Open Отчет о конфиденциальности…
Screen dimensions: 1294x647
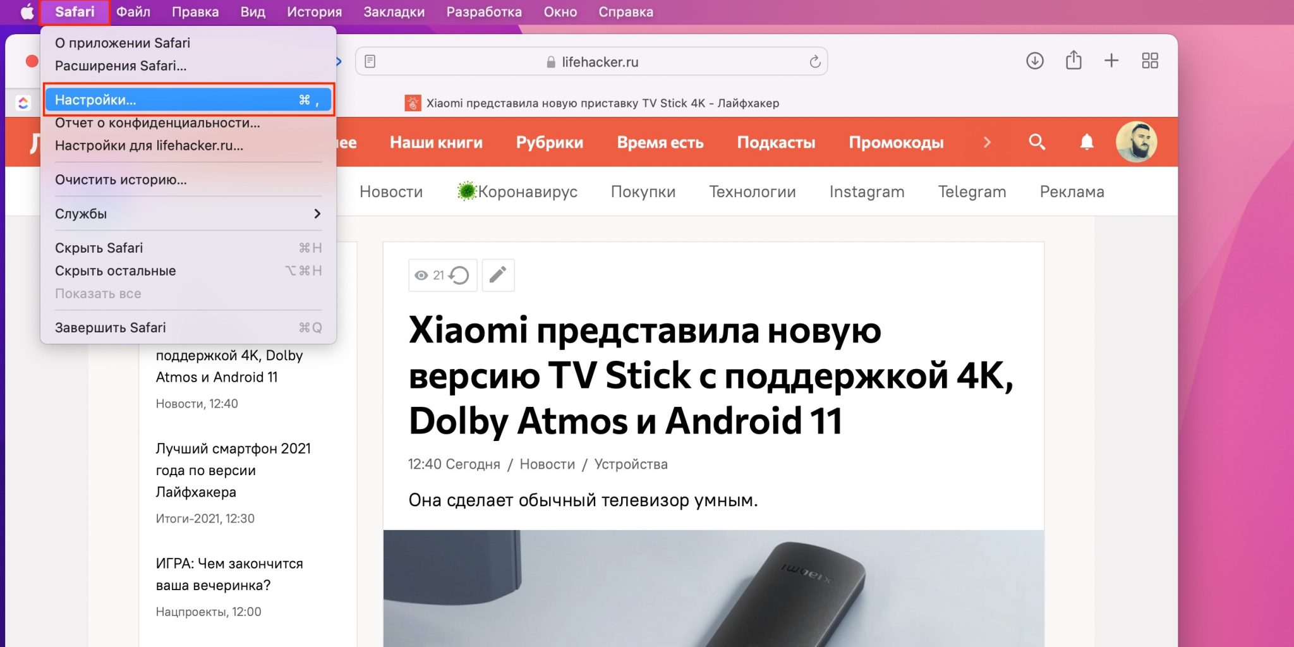[188, 123]
